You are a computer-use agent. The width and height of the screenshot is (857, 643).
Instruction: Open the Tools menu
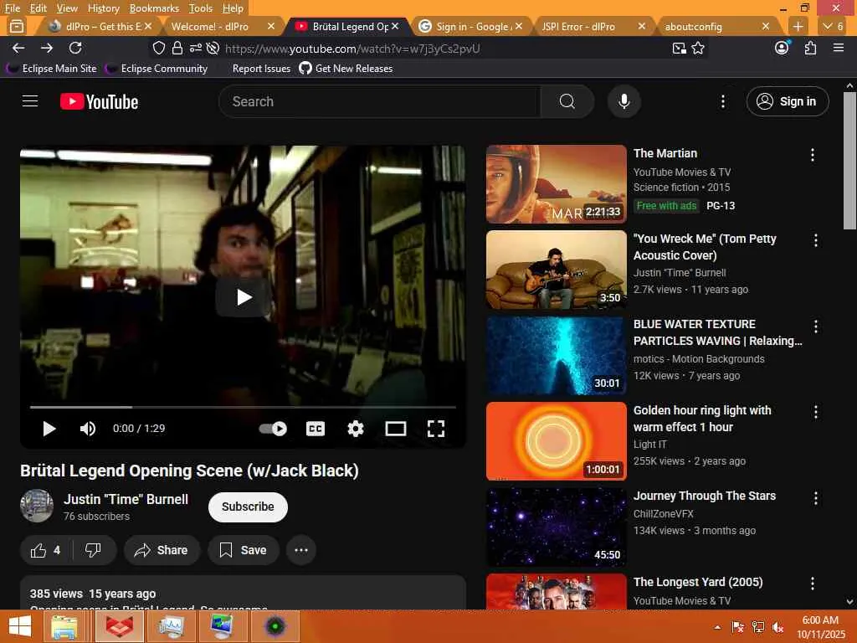click(x=201, y=8)
